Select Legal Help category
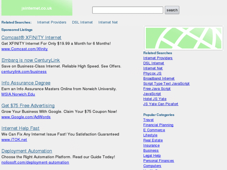The height and width of the screenshot is (170, 227). pyautogui.click(x=152, y=156)
